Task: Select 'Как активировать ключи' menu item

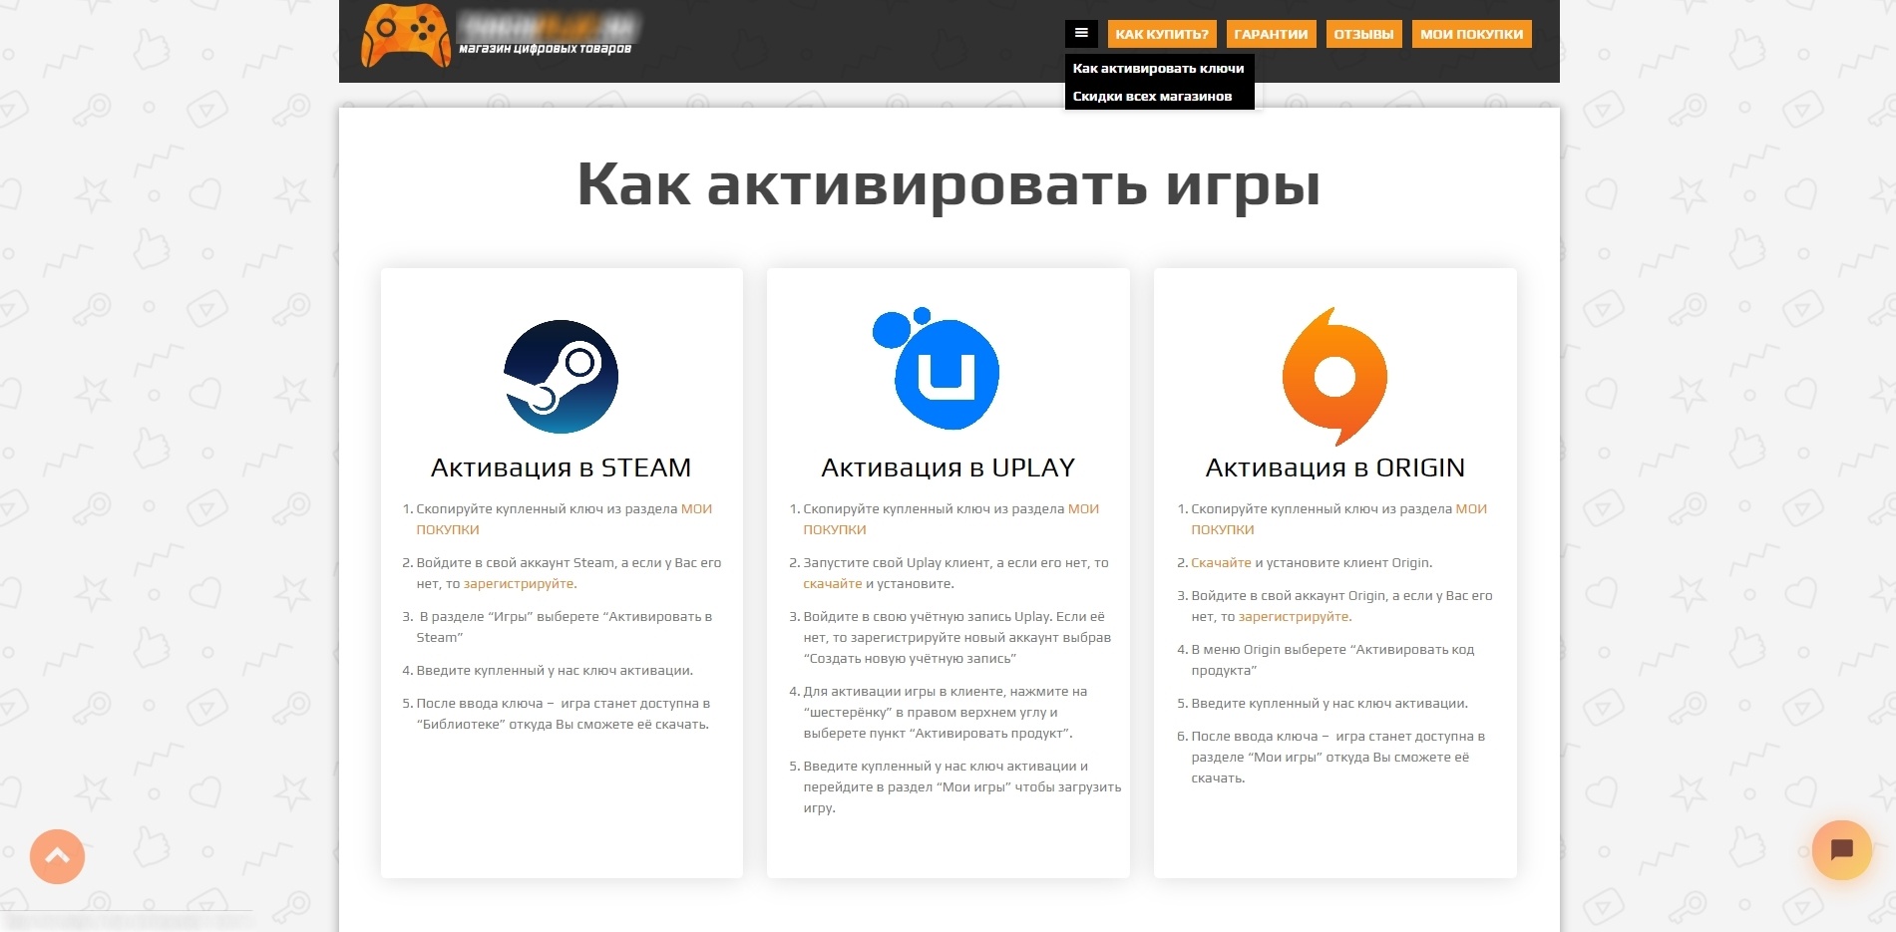Action: pos(1159,68)
